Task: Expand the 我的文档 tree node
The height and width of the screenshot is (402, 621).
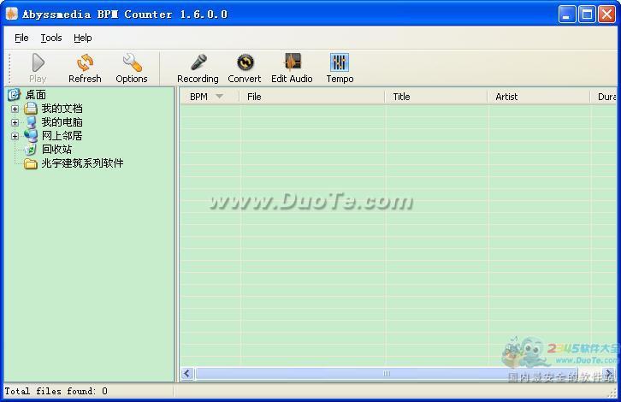Action: [x=15, y=109]
